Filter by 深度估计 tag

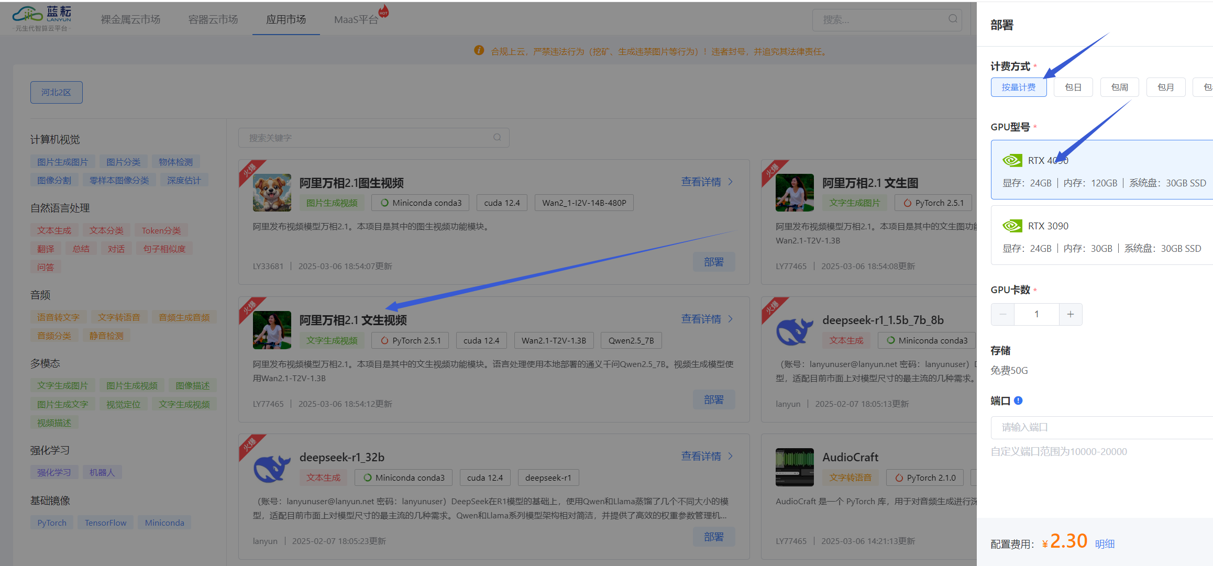[184, 180]
